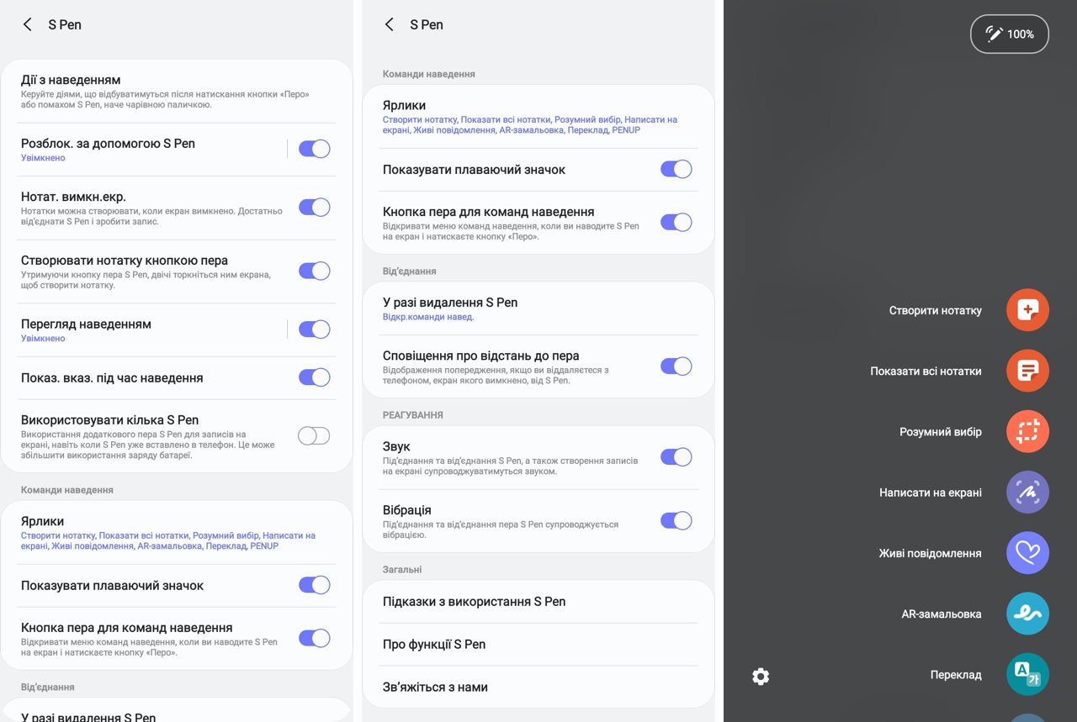Enable the Використовувати кілька S Pen switch
This screenshot has height=722, width=1077.
pyautogui.click(x=315, y=435)
